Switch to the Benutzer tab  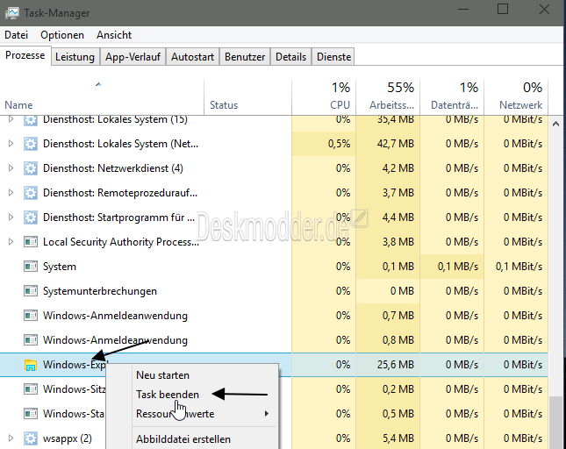pyautogui.click(x=245, y=57)
